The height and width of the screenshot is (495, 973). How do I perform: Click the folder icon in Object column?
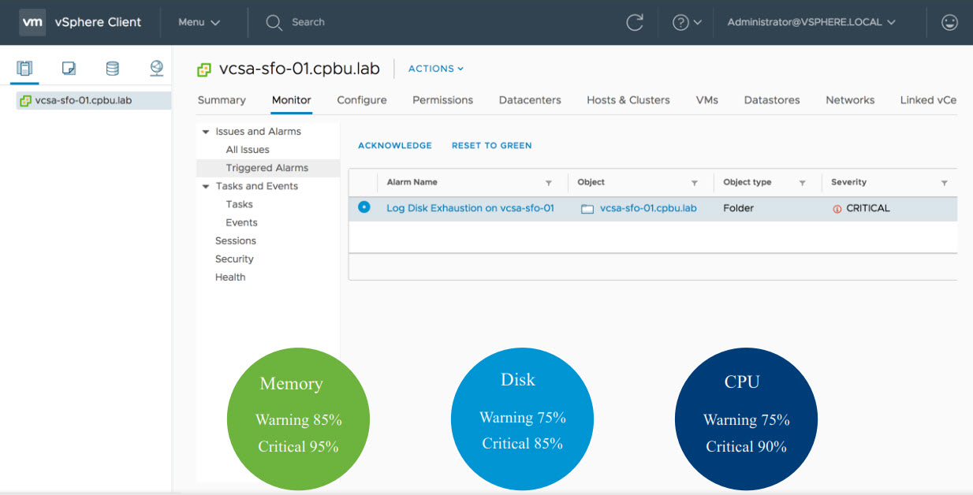point(587,209)
